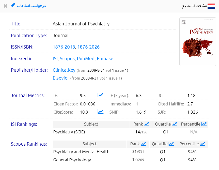Select the Scopus indexing link
The image size is (219, 170).
67,59
